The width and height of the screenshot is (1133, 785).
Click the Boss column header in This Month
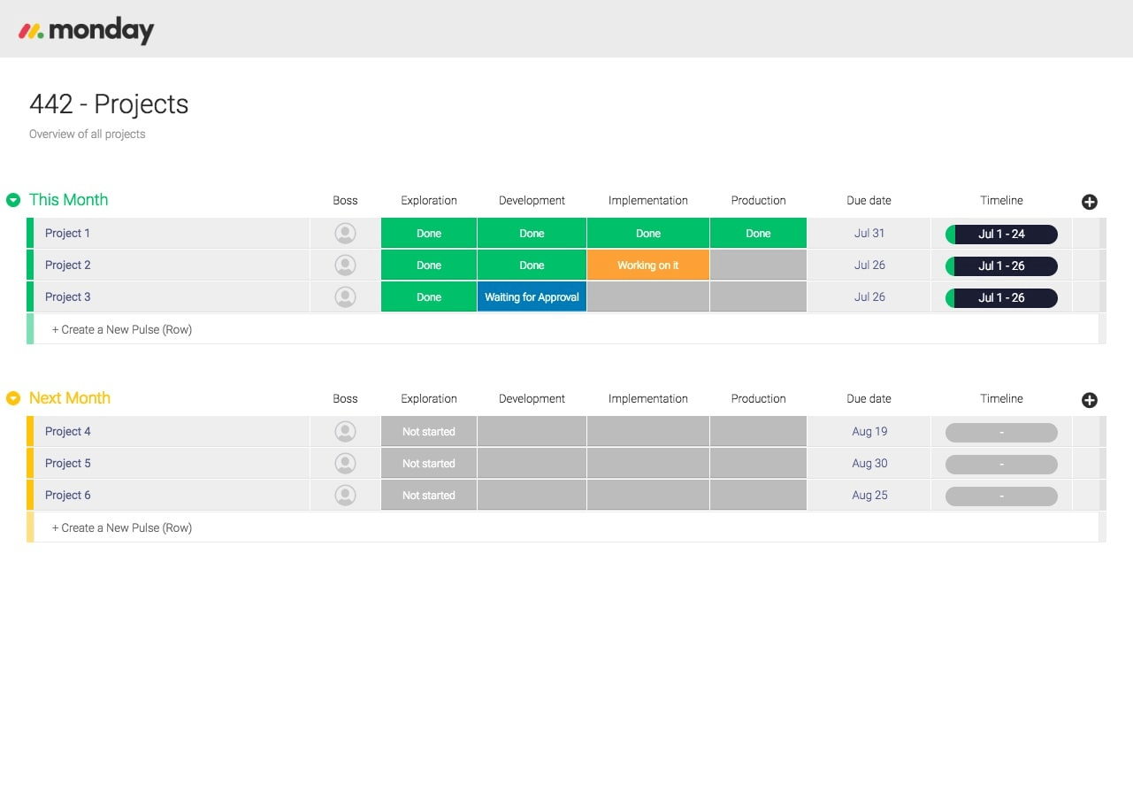[x=345, y=201]
